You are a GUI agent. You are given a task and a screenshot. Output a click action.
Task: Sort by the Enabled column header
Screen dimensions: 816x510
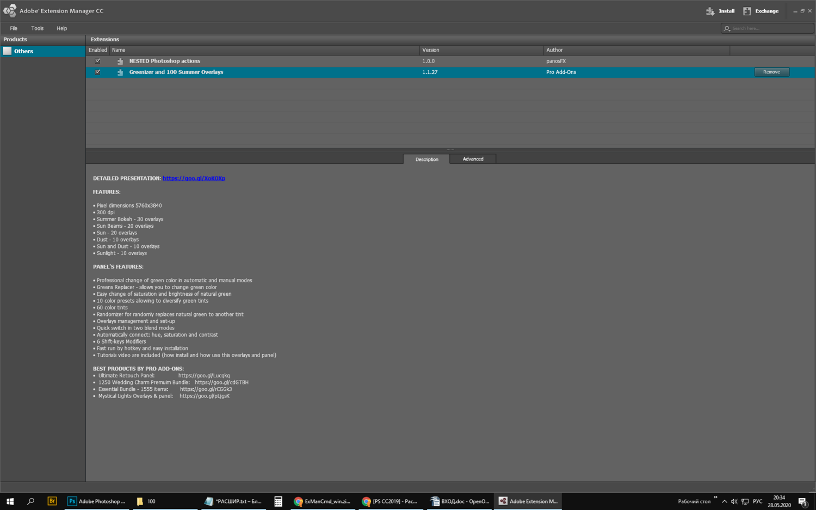pyautogui.click(x=97, y=50)
